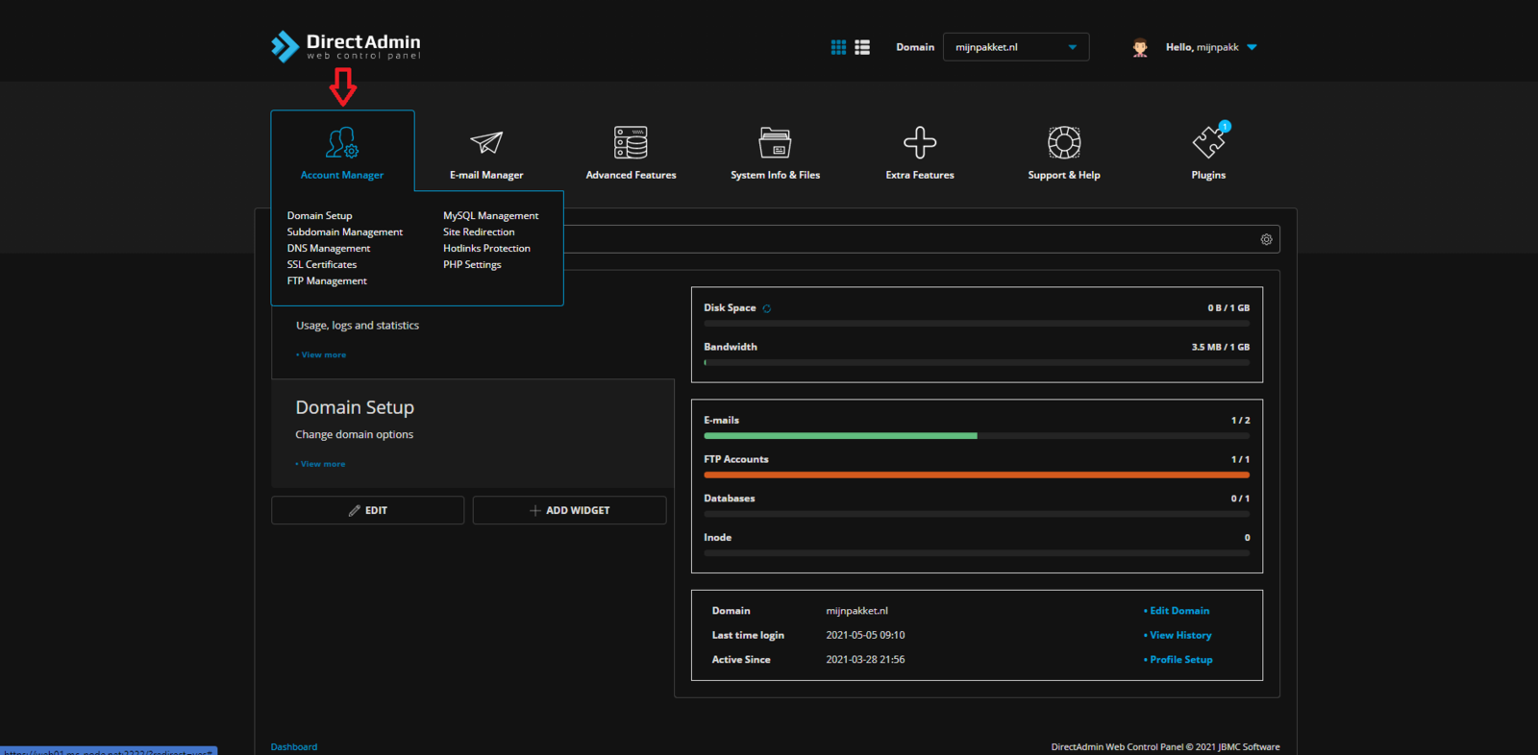Open Hotlinks Protection menu entry

[x=486, y=249]
